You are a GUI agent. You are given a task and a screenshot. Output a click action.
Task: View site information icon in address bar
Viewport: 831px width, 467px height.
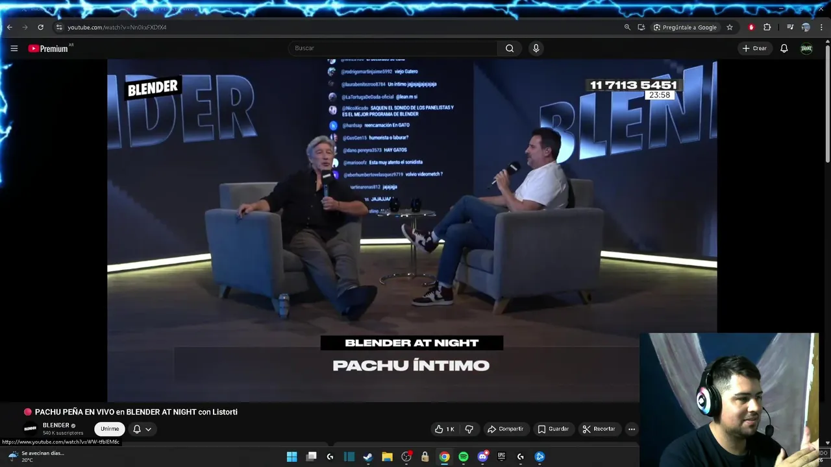pos(59,27)
